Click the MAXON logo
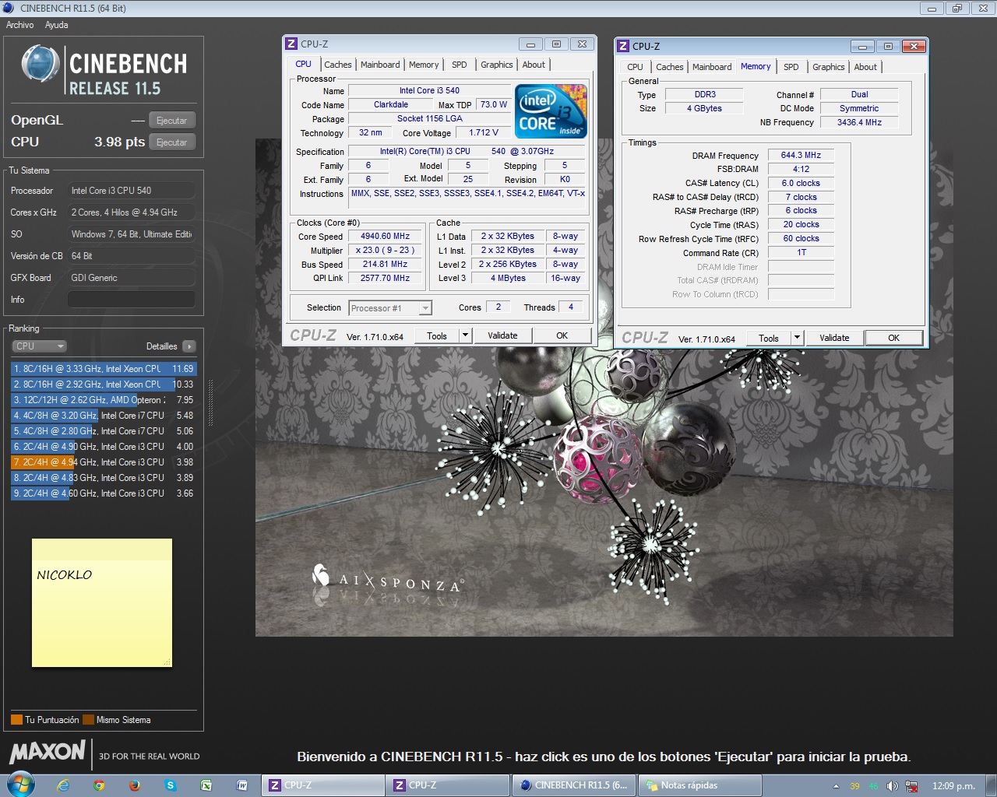The height and width of the screenshot is (797, 997). (x=48, y=752)
